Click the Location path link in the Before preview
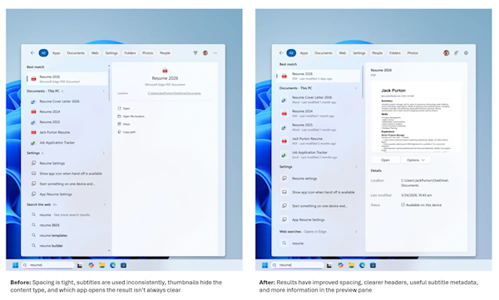The height and width of the screenshot is (300, 499). pos(174,93)
